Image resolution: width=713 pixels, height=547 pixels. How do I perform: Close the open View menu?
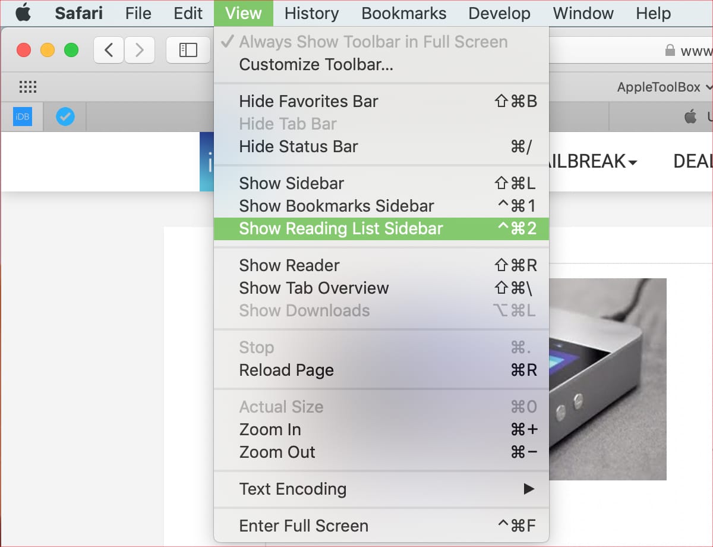[x=244, y=13]
